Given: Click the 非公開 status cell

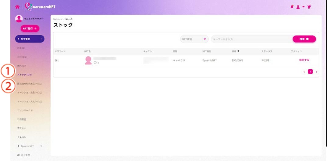Looking at the screenshot, I should (265, 60).
